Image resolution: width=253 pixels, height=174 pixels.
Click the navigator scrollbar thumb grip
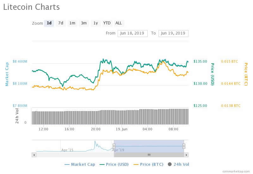tap(149, 155)
